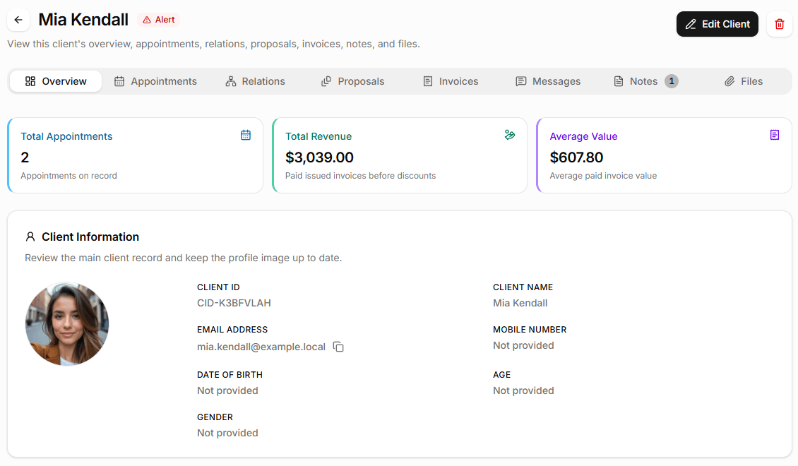Click the Alert warning badge
Screen dimensions: 798x466
point(159,20)
